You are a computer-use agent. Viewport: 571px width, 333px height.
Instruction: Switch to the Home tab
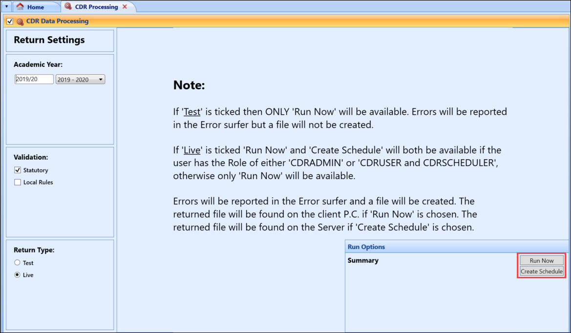[x=35, y=7]
